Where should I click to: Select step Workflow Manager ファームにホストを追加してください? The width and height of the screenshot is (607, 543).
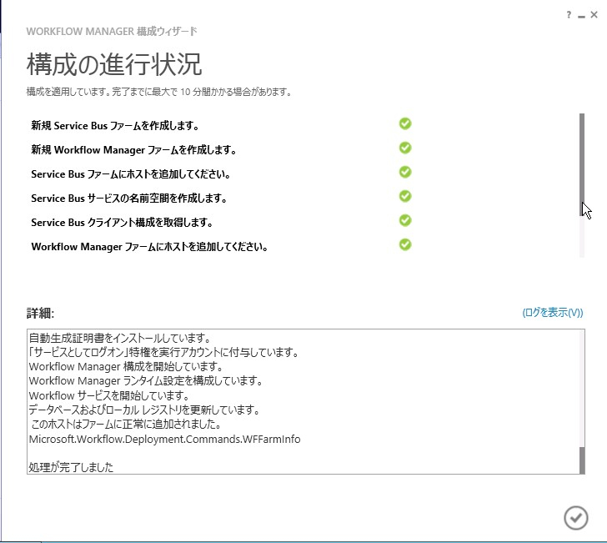point(149,247)
